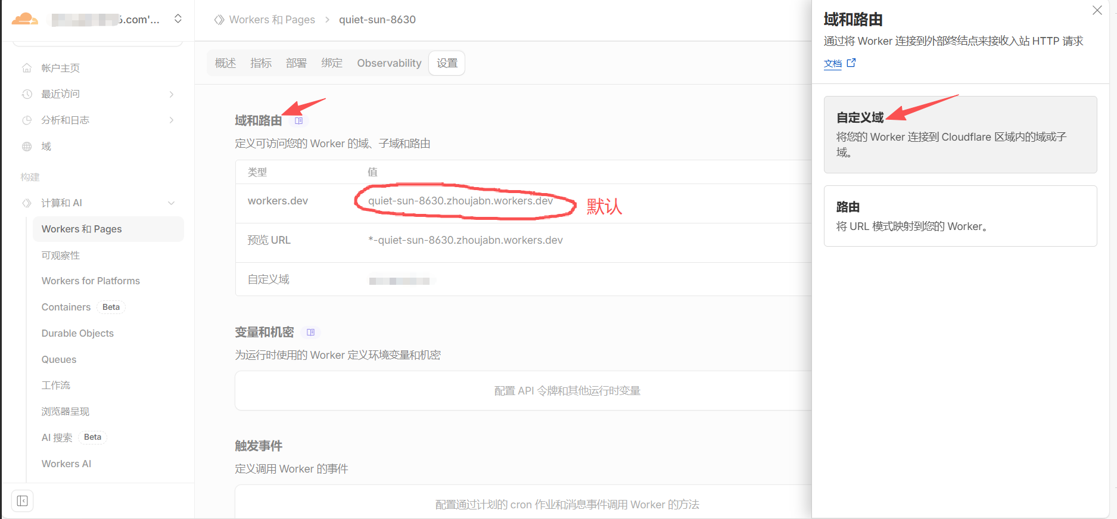The image size is (1117, 519).
Task: Choose the 自定义域 option card
Action: point(960,135)
